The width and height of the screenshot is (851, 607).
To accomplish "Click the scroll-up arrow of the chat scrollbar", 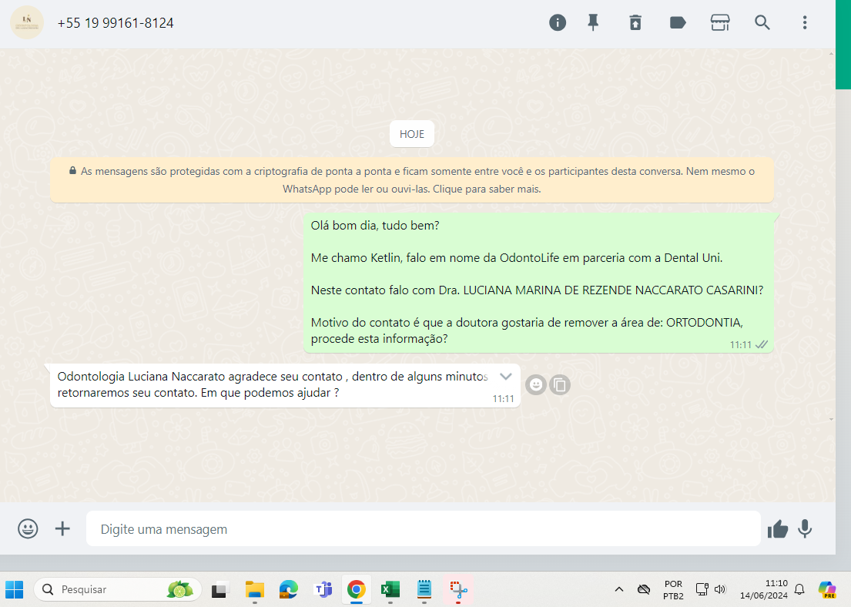I will click(x=832, y=54).
